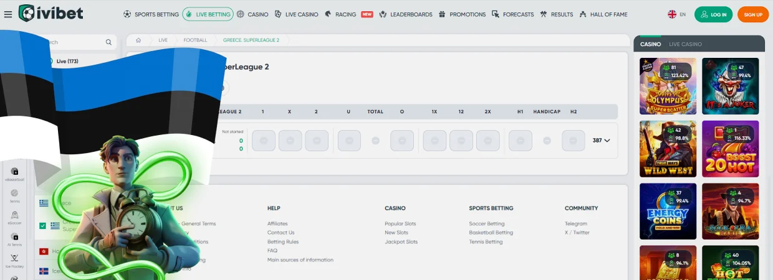Open the Casino menu item
This screenshot has width=773, height=280.
pyautogui.click(x=252, y=14)
